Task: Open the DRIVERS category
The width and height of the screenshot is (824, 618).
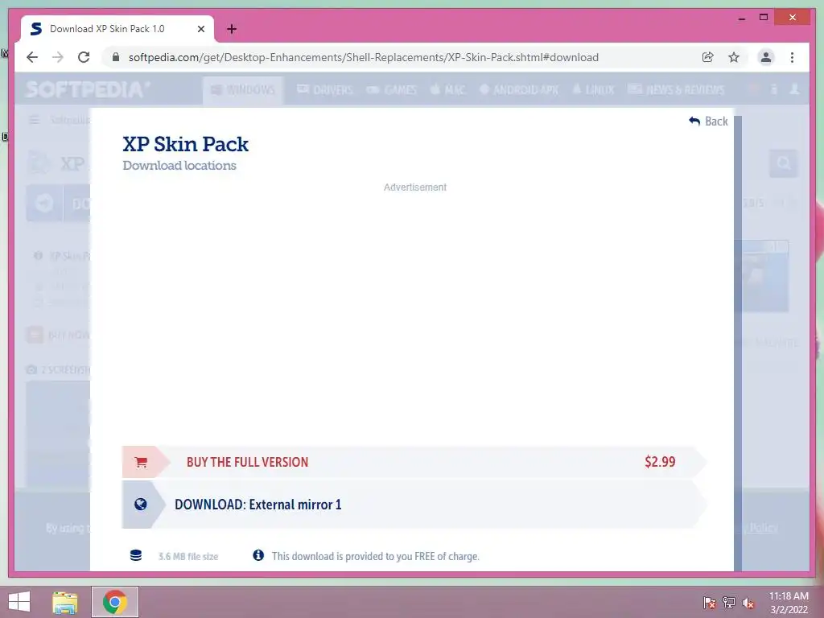Action: coord(325,90)
